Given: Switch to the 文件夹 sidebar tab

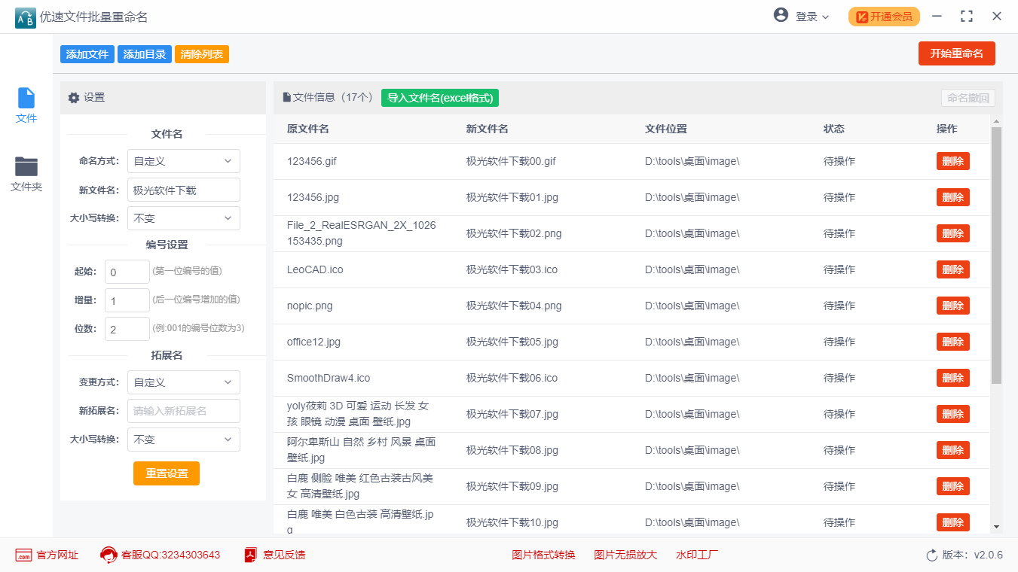Looking at the screenshot, I should (26, 174).
